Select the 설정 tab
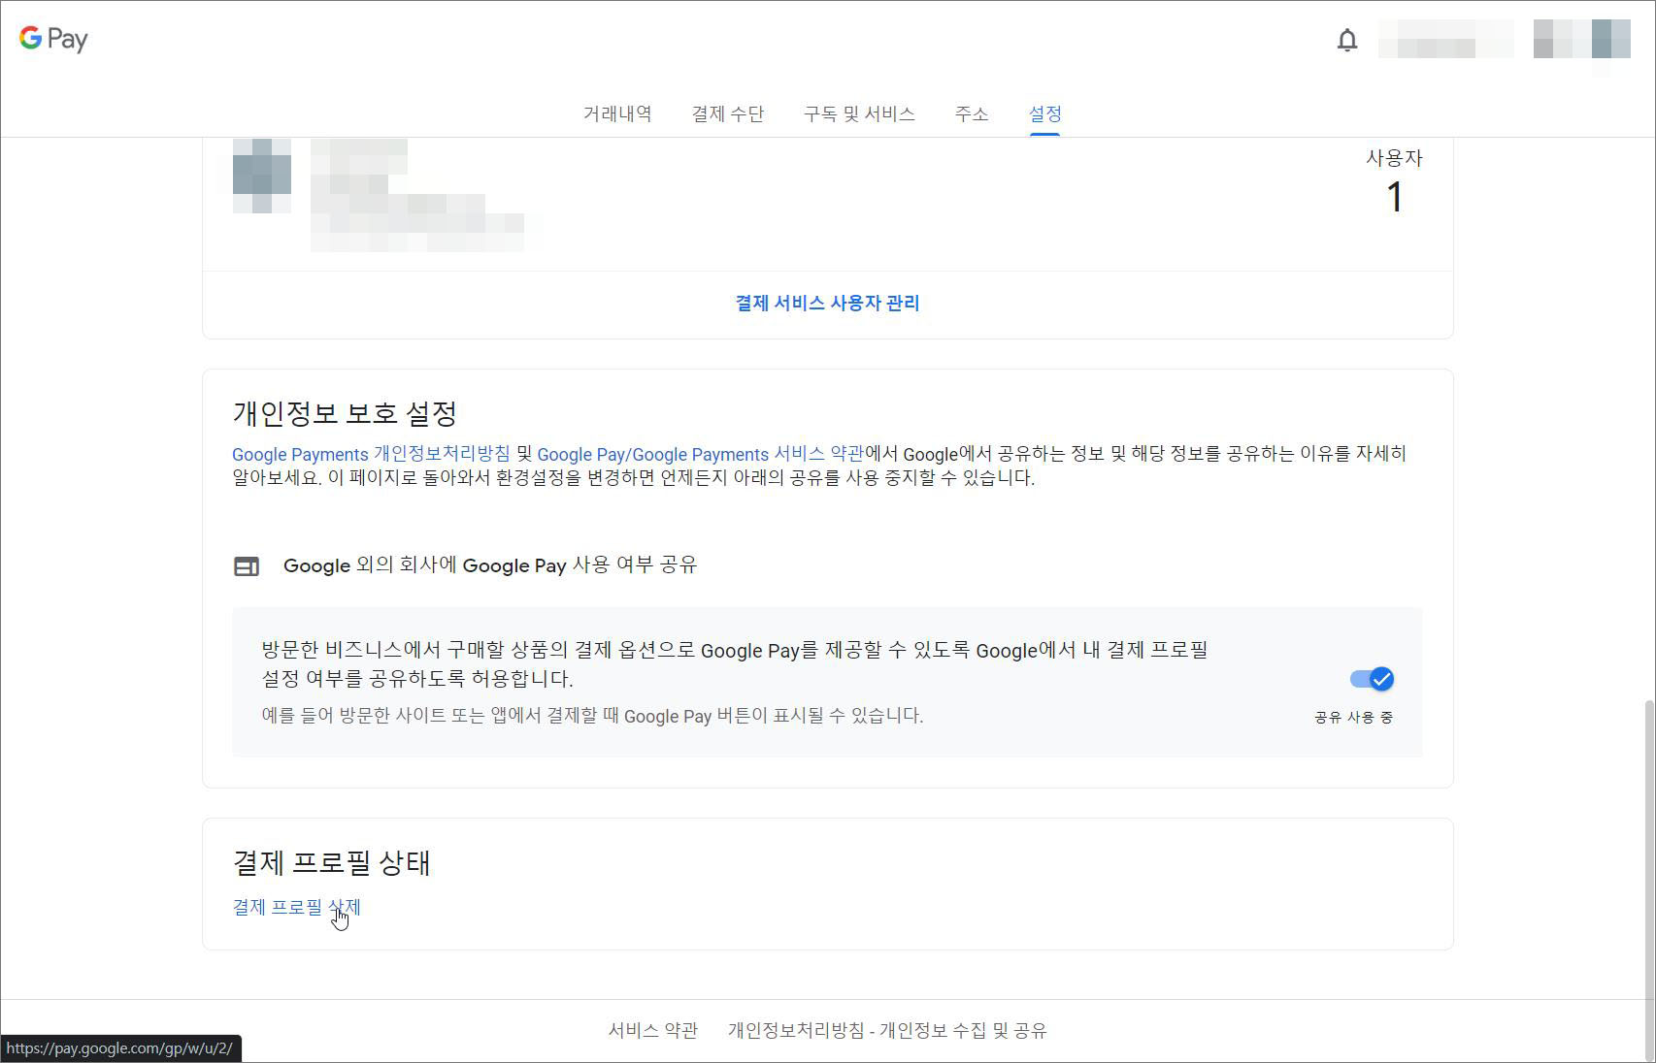The width and height of the screenshot is (1656, 1063). click(x=1044, y=113)
